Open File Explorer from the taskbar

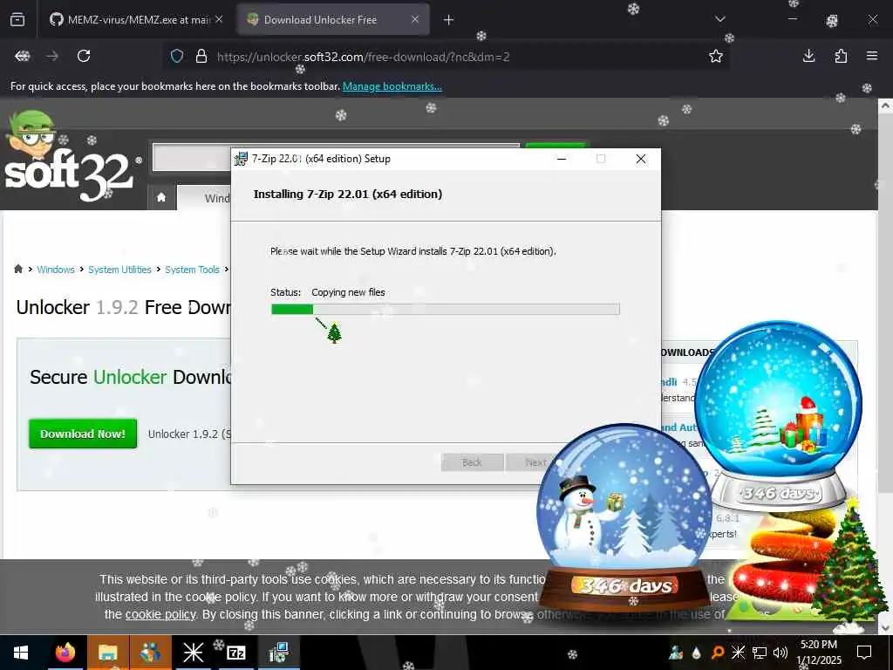pos(107,653)
